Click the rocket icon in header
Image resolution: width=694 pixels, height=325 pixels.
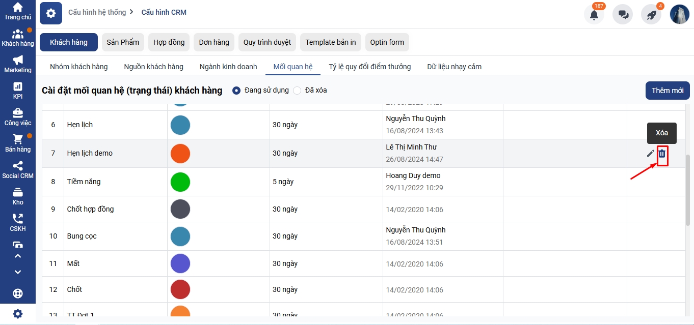[x=651, y=15]
